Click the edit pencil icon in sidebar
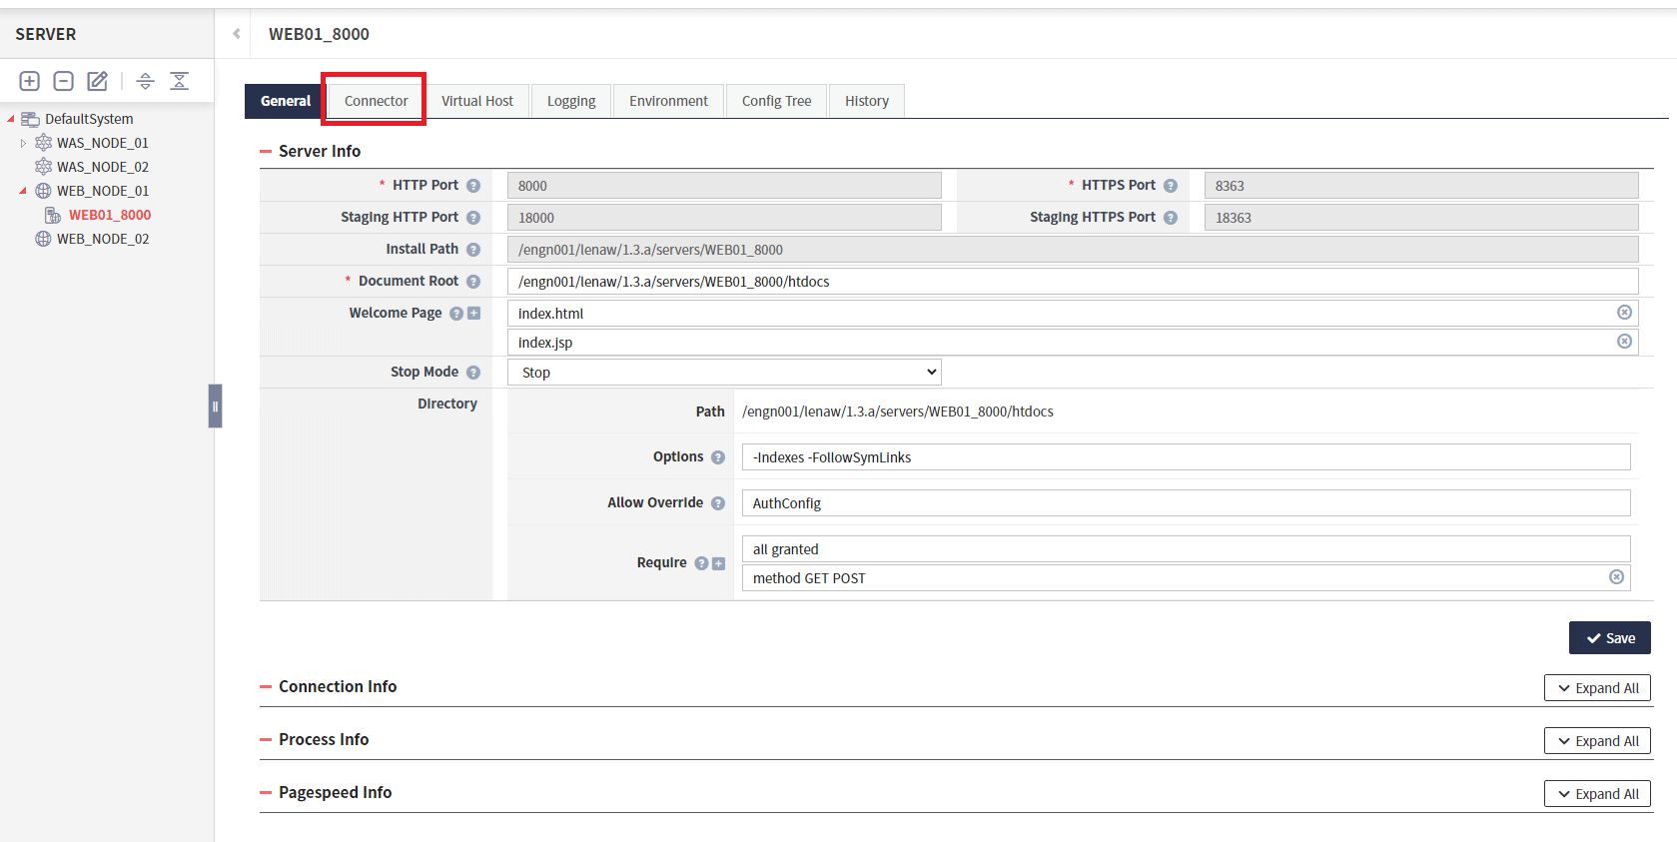The image size is (1677, 842). point(97,81)
